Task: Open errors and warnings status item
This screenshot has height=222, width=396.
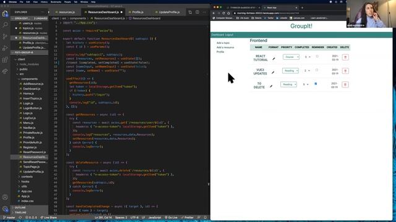Action: [x=31, y=218]
